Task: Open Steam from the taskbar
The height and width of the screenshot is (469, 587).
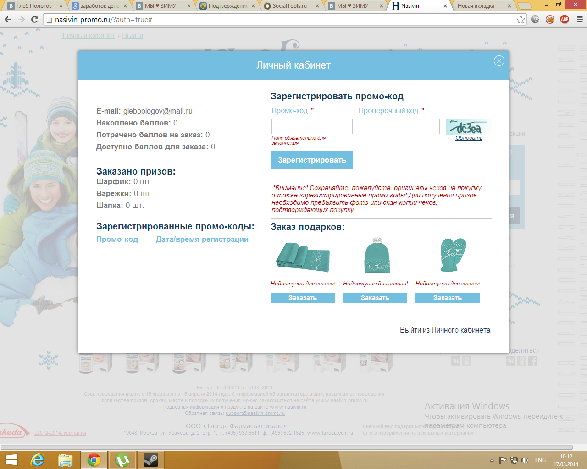Action: click(150, 460)
